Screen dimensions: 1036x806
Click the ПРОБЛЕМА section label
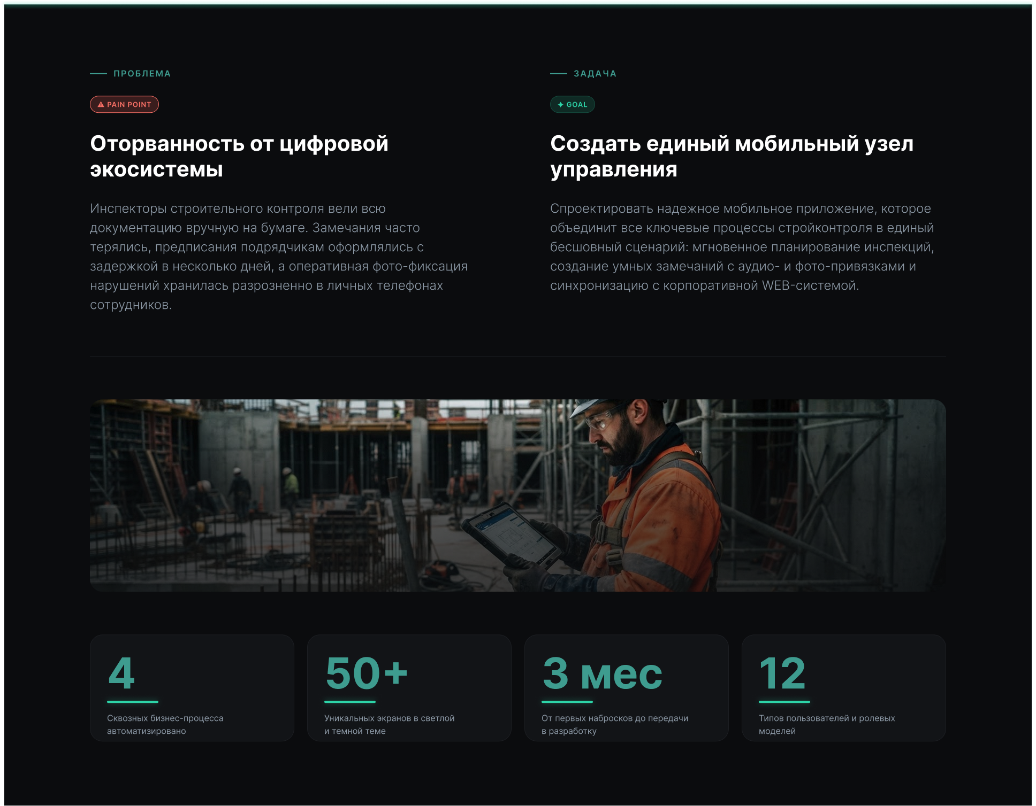click(x=142, y=74)
